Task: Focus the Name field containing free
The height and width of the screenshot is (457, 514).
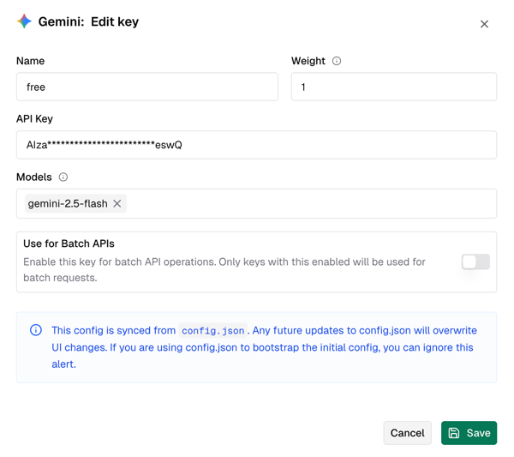Action: point(146,87)
